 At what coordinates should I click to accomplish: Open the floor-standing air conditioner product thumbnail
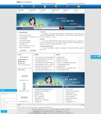(24, 86)
